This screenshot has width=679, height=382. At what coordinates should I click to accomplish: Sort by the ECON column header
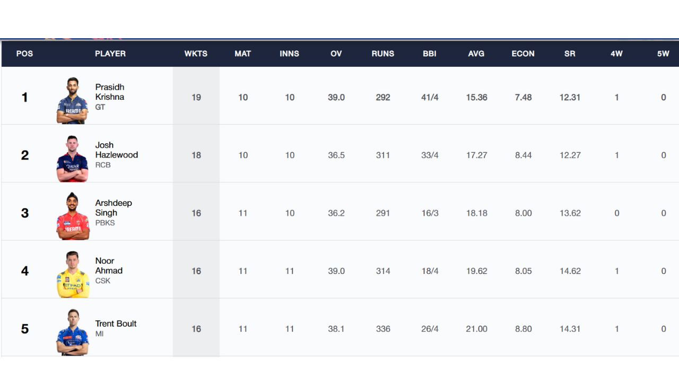click(x=523, y=54)
